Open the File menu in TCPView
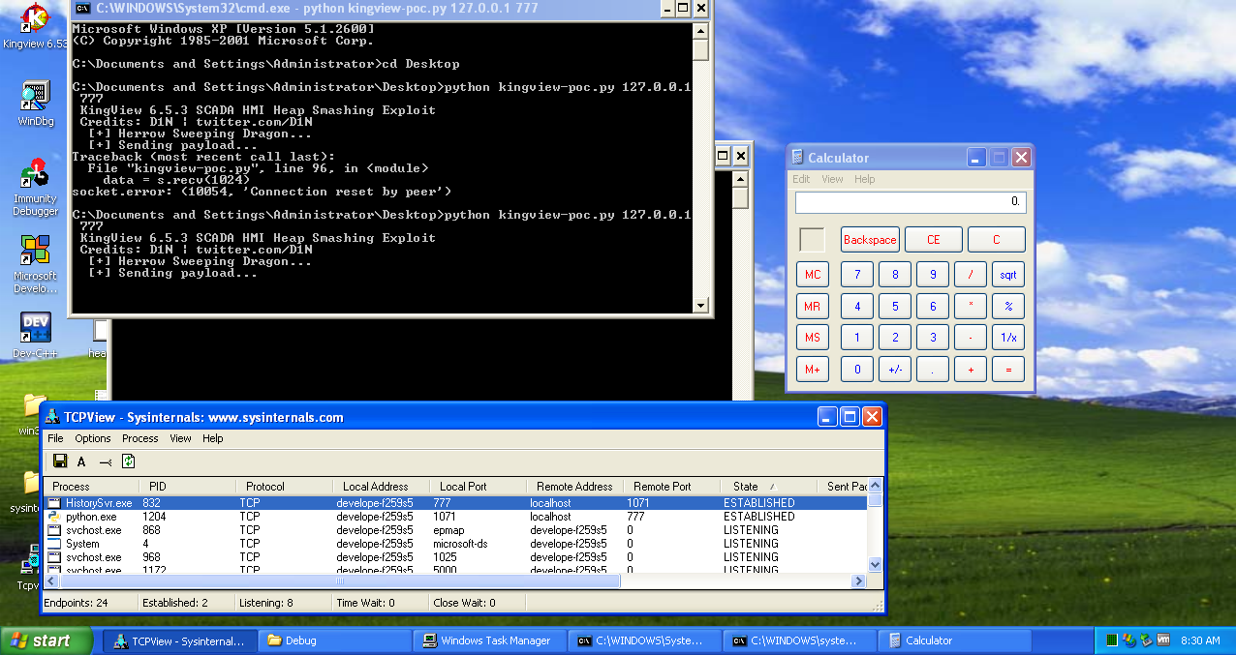The width and height of the screenshot is (1236, 655). tap(56, 438)
